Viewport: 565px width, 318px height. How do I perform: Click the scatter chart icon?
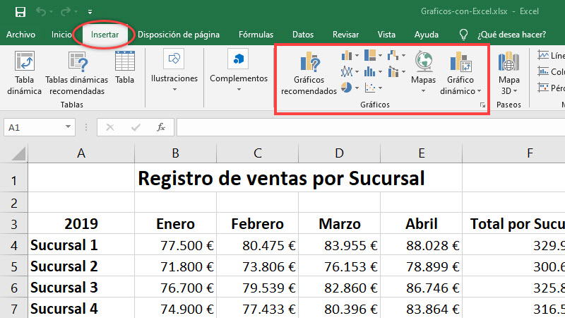click(371, 88)
